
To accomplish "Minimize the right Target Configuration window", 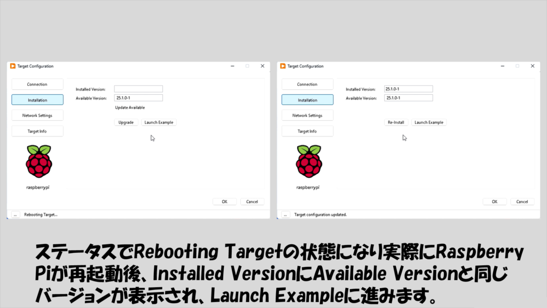I will click(502, 66).
